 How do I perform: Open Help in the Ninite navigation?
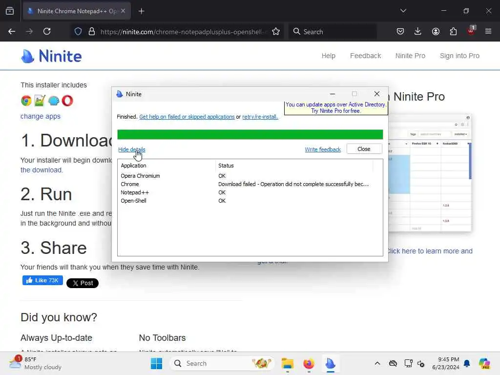(329, 56)
